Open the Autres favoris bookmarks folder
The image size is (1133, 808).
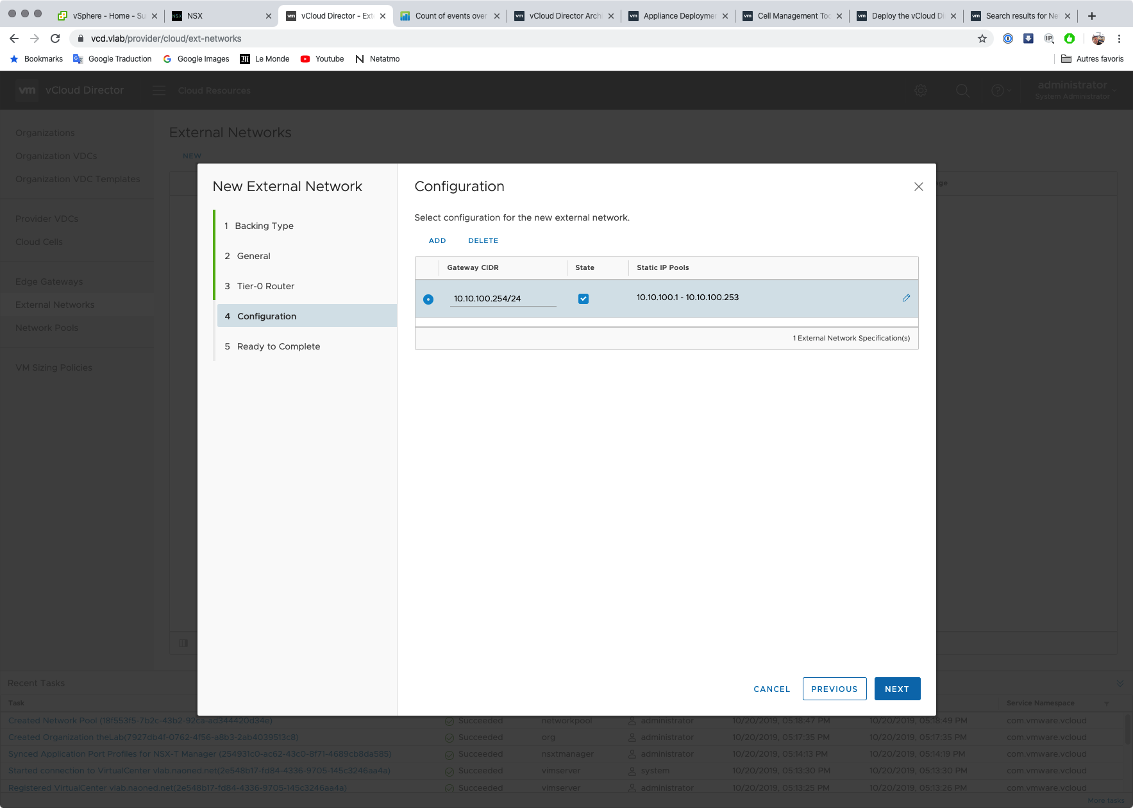click(1092, 59)
